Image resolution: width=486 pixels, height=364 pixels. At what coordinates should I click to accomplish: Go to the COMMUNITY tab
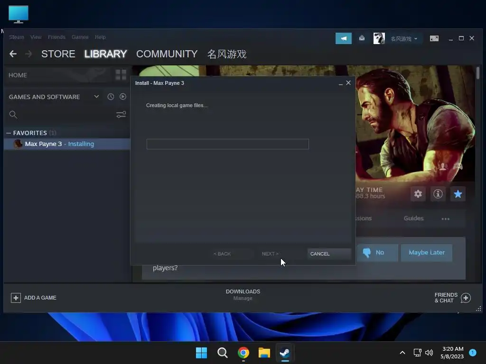tap(167, 54)
